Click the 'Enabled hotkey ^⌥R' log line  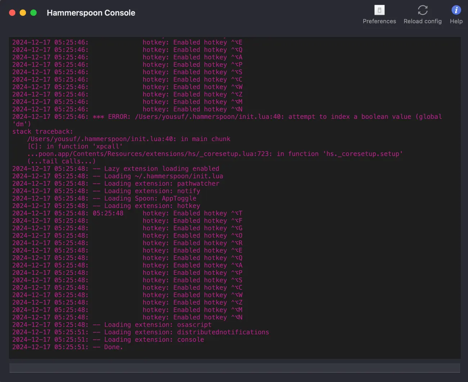(x=127, y=243)
